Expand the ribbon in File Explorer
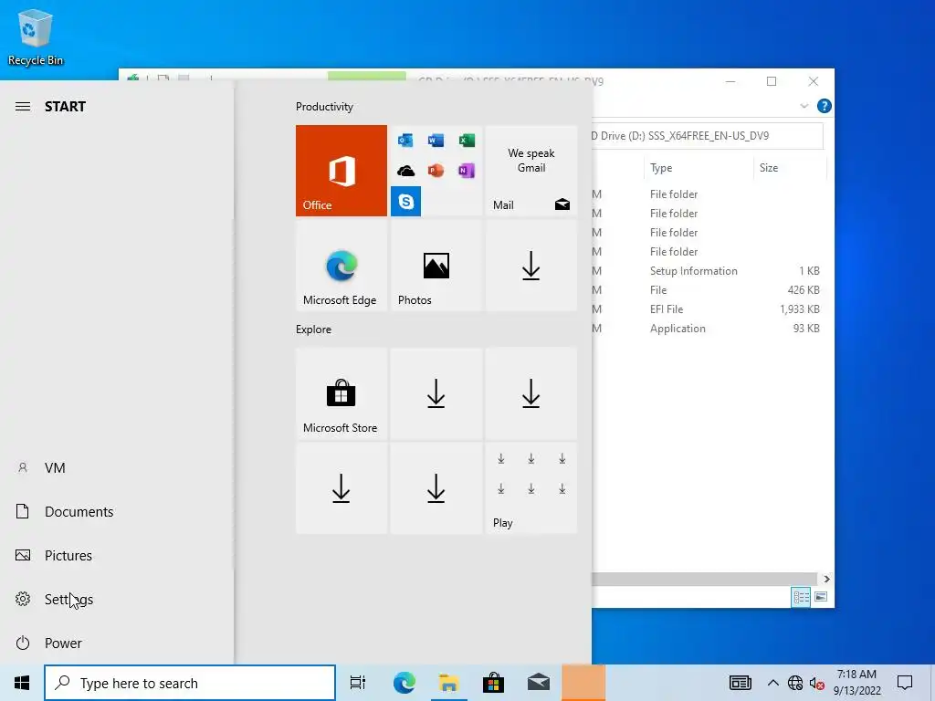The width and height of the screenshot is (935, 701). click(x=804, y=106)
